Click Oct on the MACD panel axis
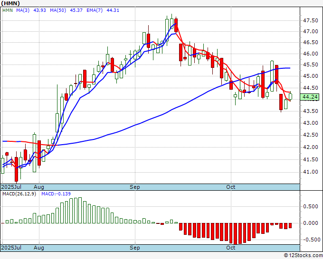Viewport: 323px width, 259px height. (231, 248)
